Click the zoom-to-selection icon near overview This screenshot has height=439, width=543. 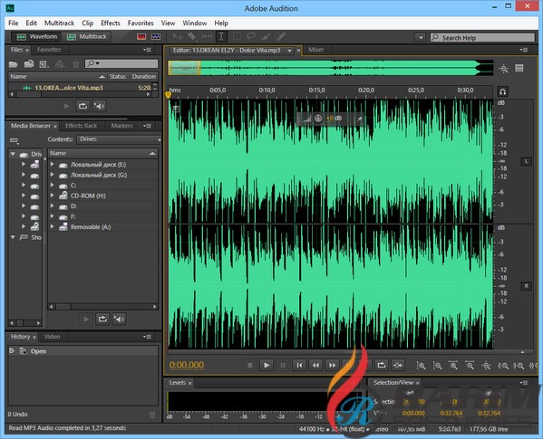coord(504,69)
